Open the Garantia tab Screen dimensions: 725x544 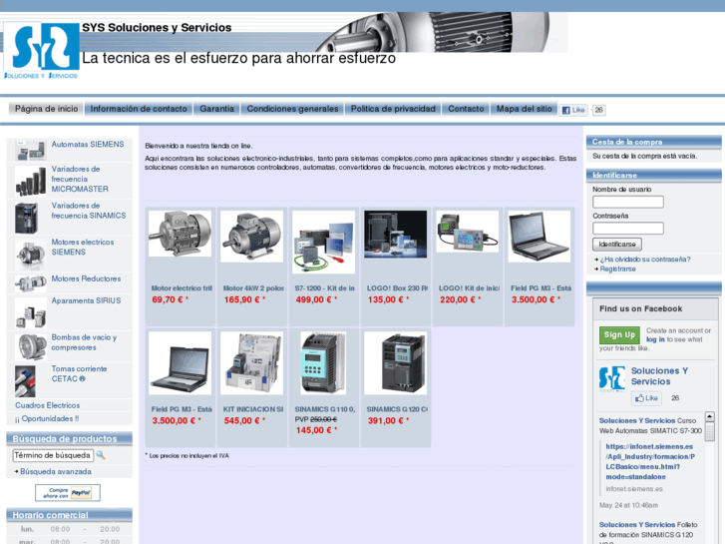[216, 109]
